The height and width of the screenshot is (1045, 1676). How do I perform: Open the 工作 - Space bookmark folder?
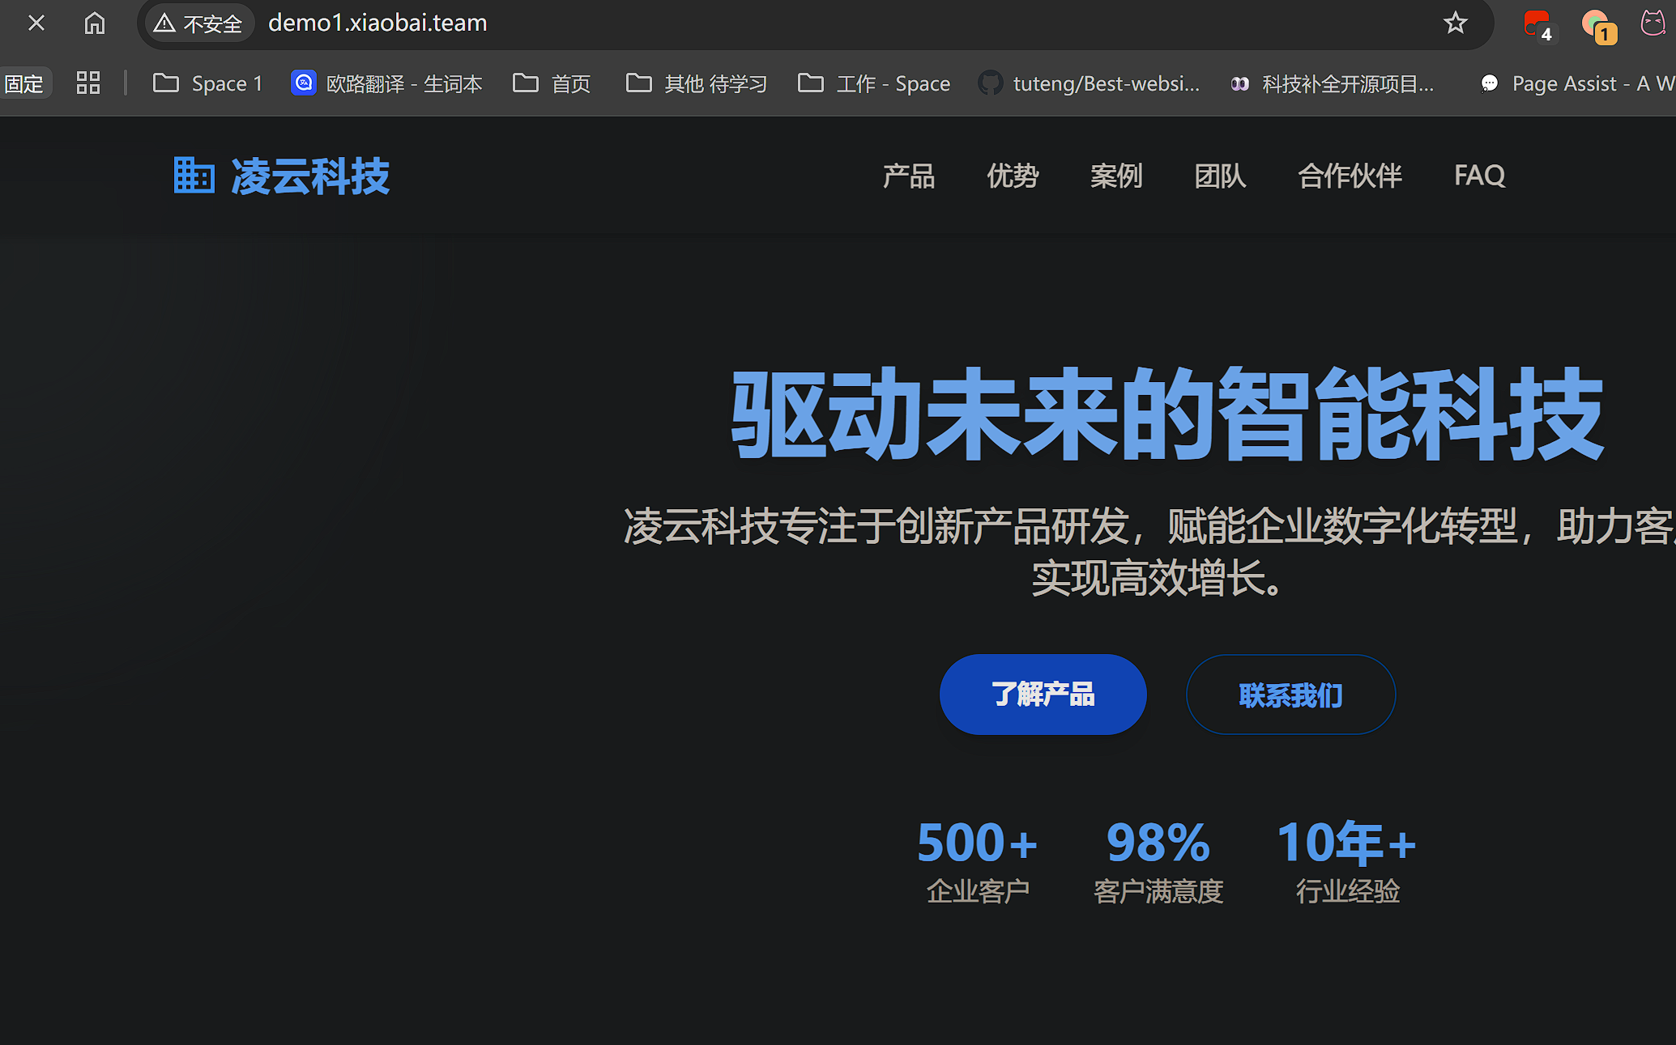[874, 83]
